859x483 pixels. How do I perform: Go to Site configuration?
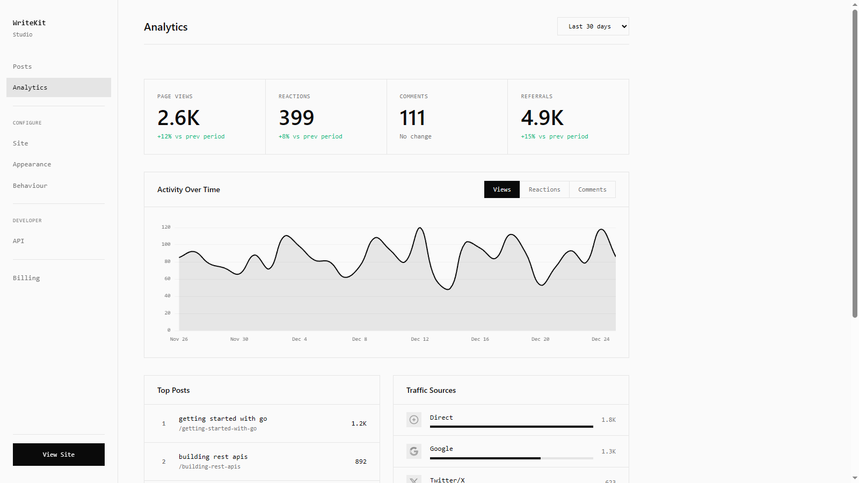click(x=20, y=143)
